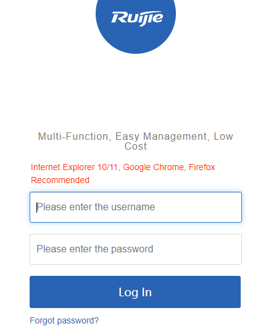Image resolution: width=266 pixels, height=334 pixels.
Task: Click the white Ruijie wordmark text
Action: pos(137,19)
